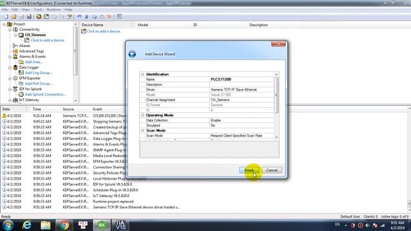Collapse the Project root tree node

[x=4, y=24]
